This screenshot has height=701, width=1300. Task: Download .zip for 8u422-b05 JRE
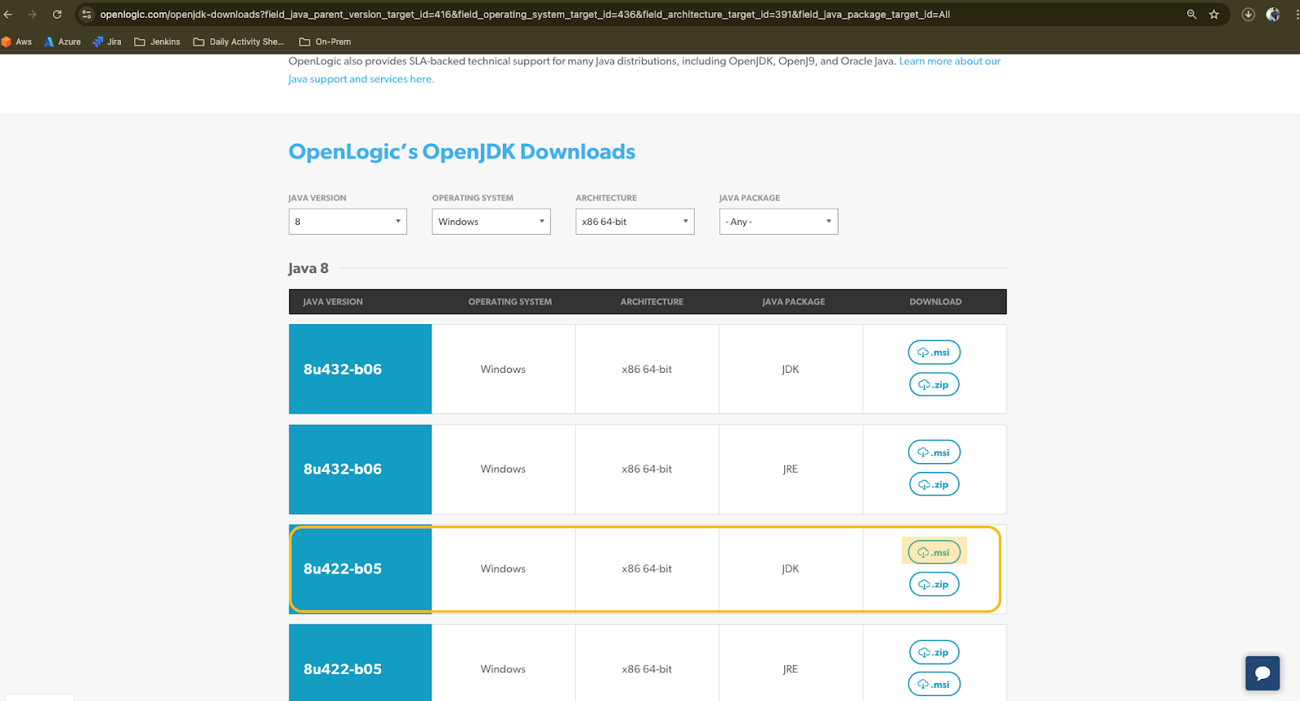[x=934, y=652]
